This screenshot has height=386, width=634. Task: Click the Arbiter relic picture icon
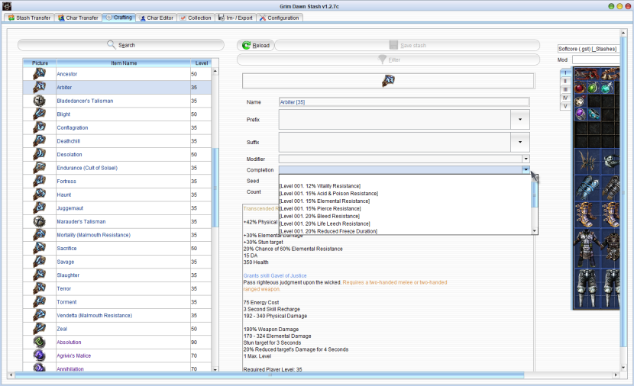tap(39, 87)
